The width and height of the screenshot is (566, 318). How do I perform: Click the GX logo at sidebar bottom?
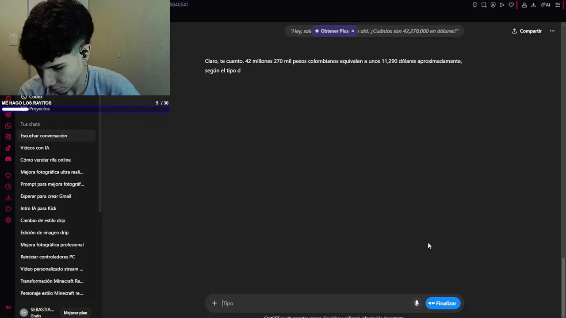point(8,307)
